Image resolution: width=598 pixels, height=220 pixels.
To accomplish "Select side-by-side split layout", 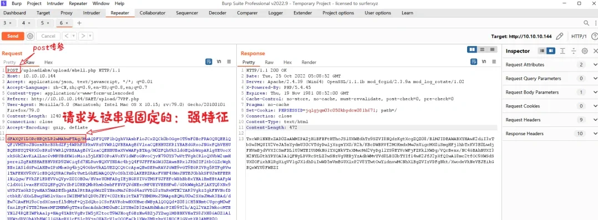I will coord(473,49).
